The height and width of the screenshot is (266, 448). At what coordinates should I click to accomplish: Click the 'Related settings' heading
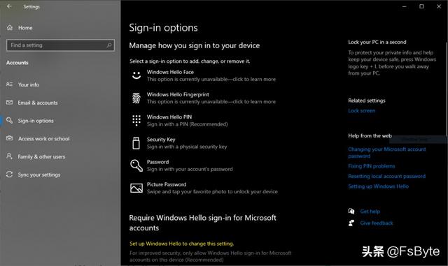coord(367,101)
